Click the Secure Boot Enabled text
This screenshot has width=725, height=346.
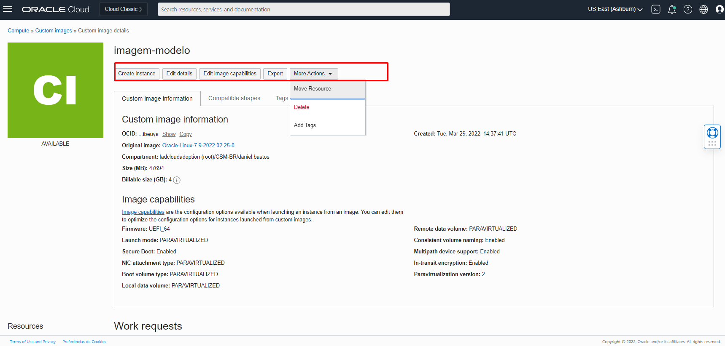tap(149, 252)
